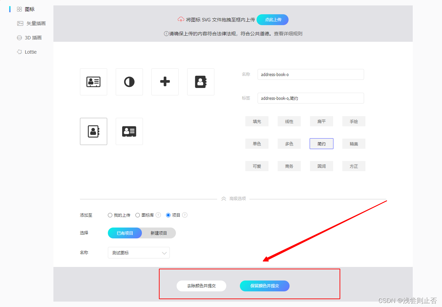The width and height of the screenshot is (442, 307).
Task: Open the 3D 插画 sidebar section
Action: [33, 38]
